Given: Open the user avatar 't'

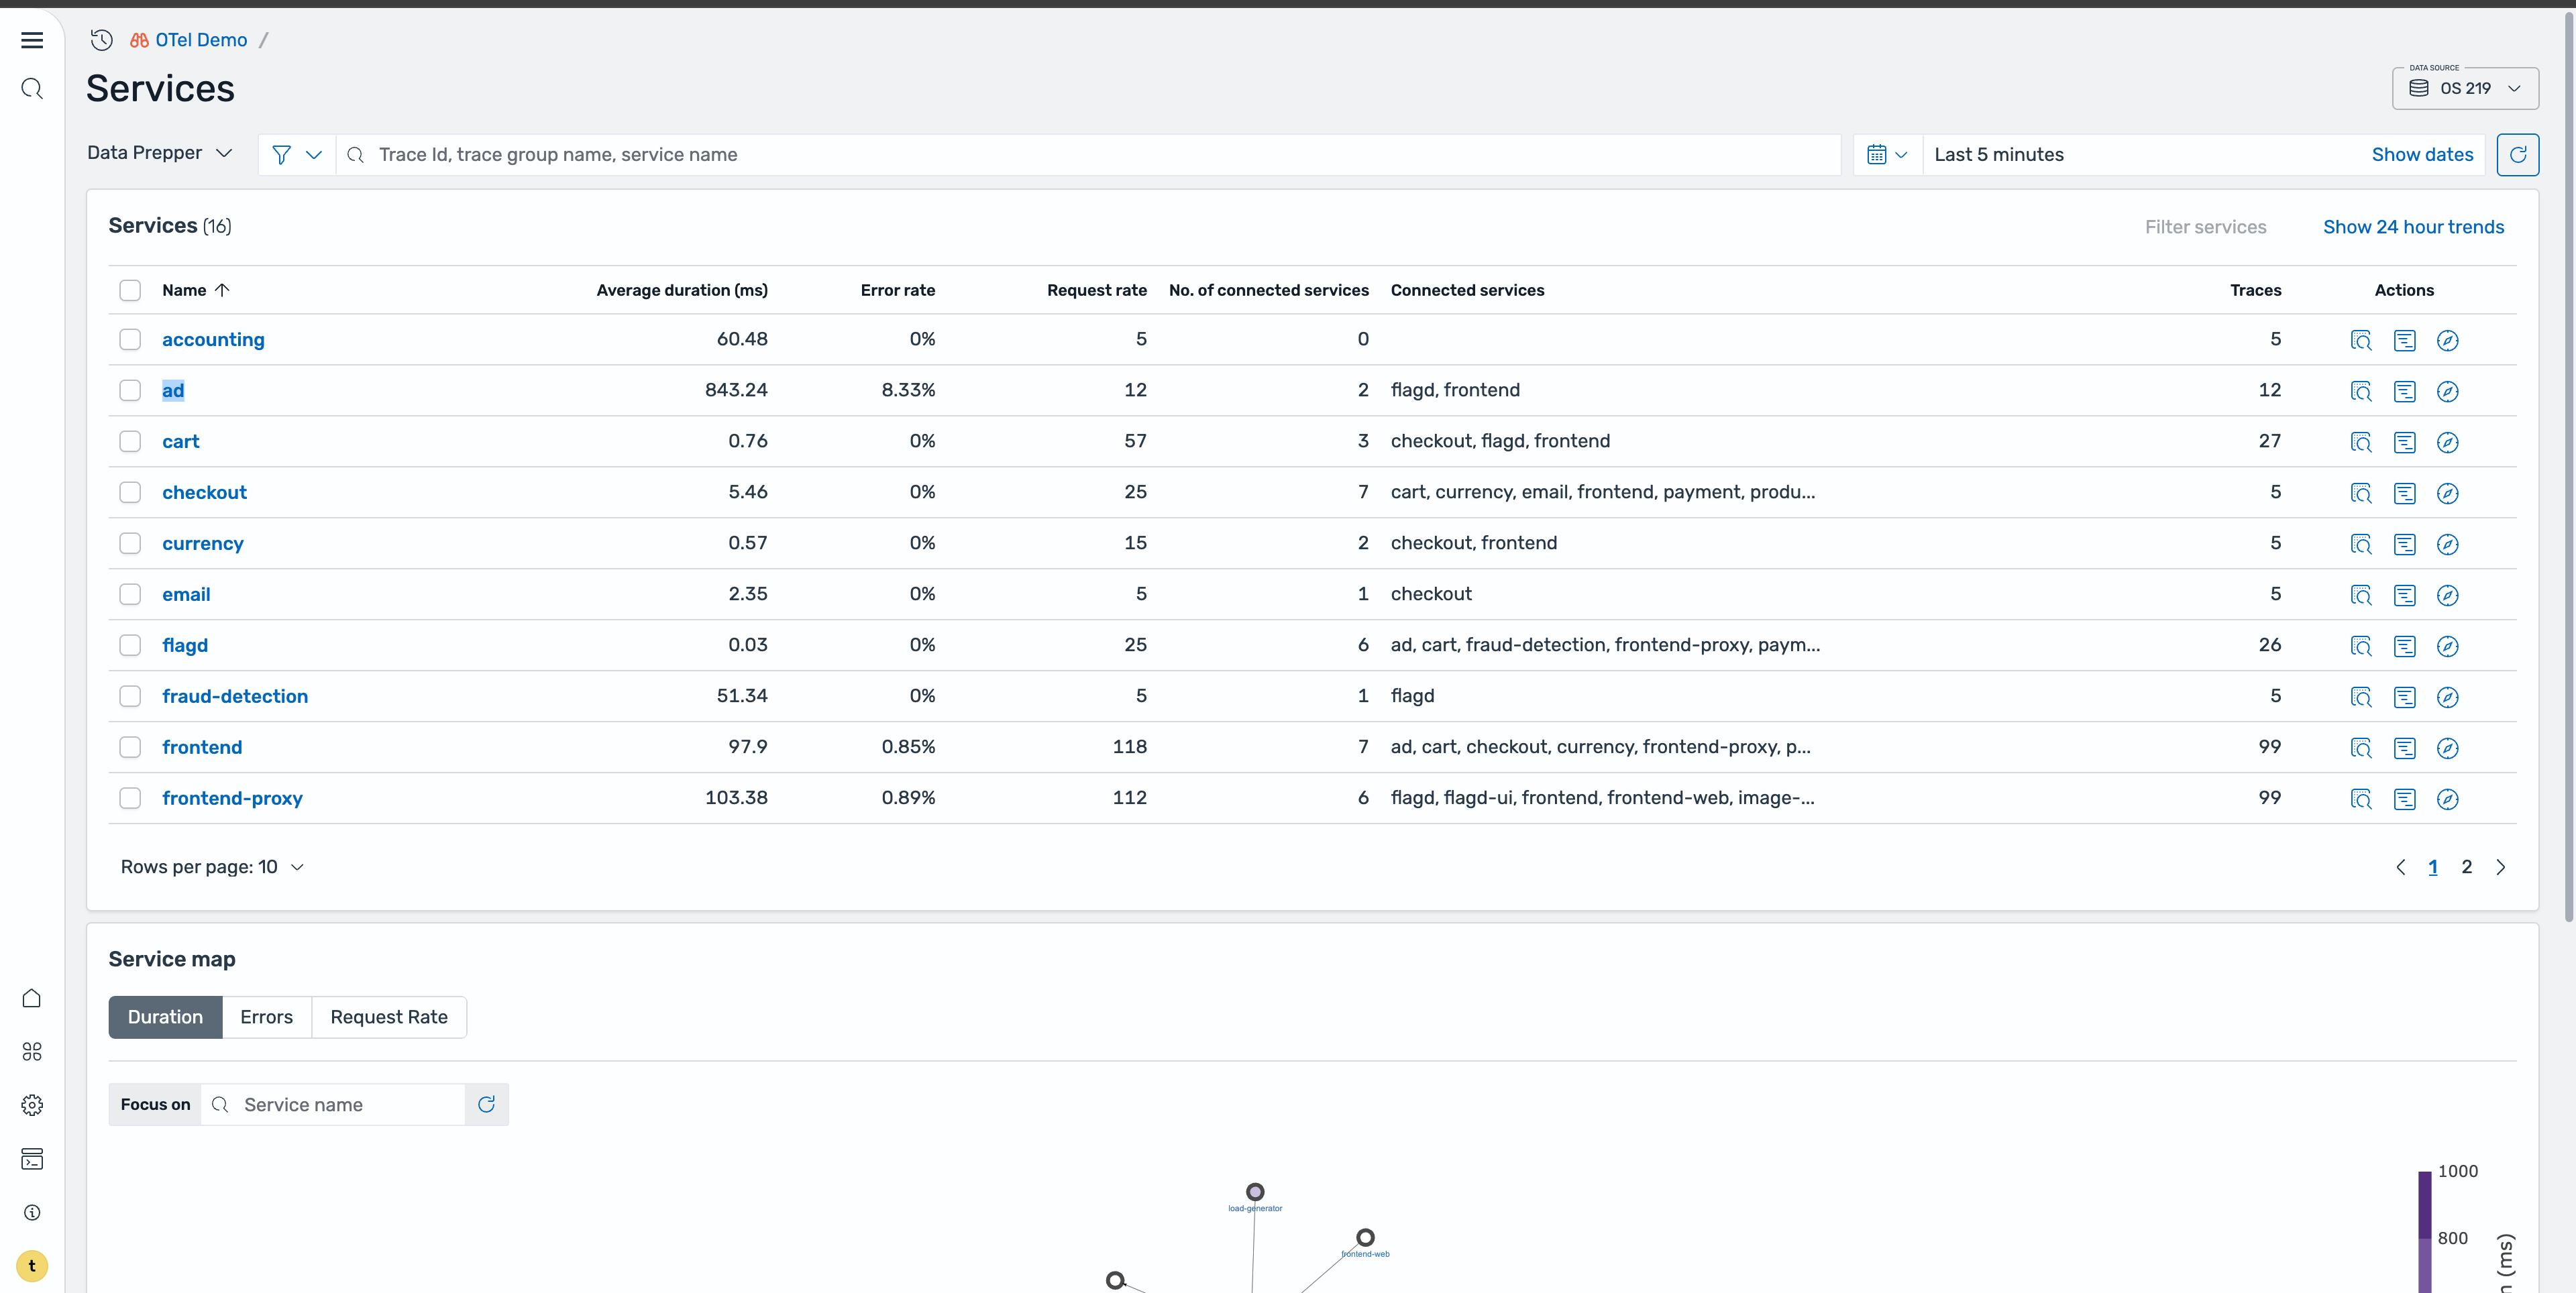Looking at the screenshot, I should pos(32,1266).
